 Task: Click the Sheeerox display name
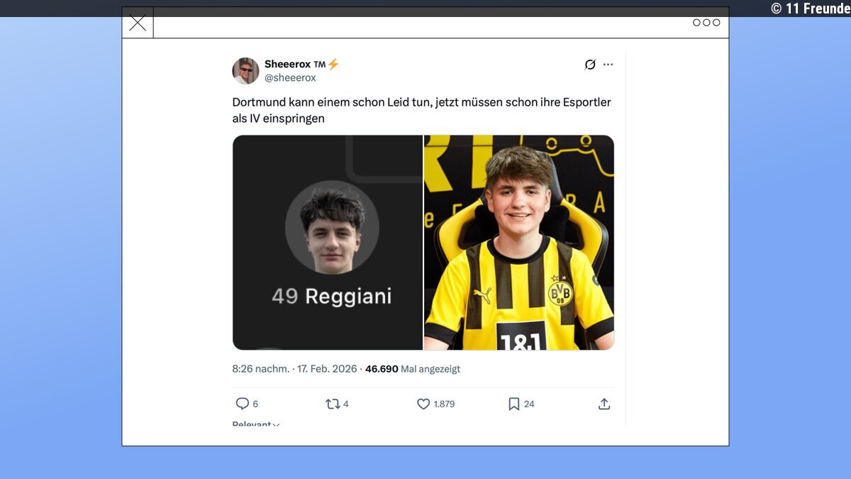coord(287,64)
